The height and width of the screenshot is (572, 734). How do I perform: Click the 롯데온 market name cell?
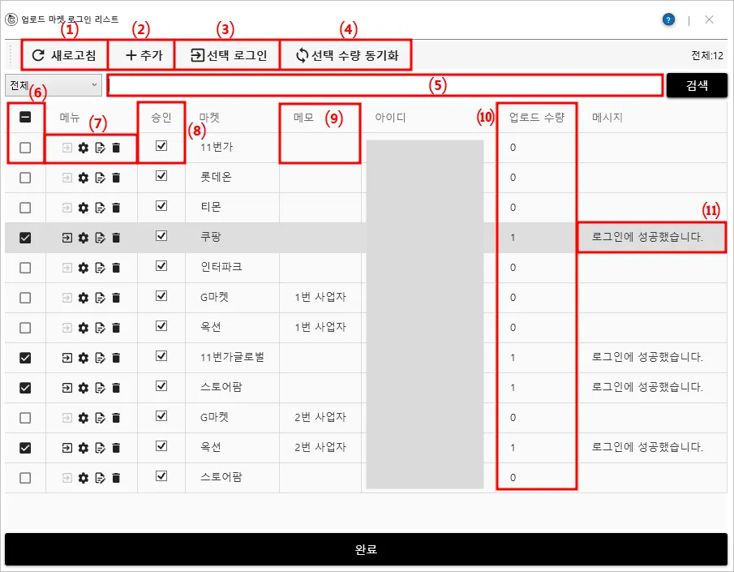(216, 177)
